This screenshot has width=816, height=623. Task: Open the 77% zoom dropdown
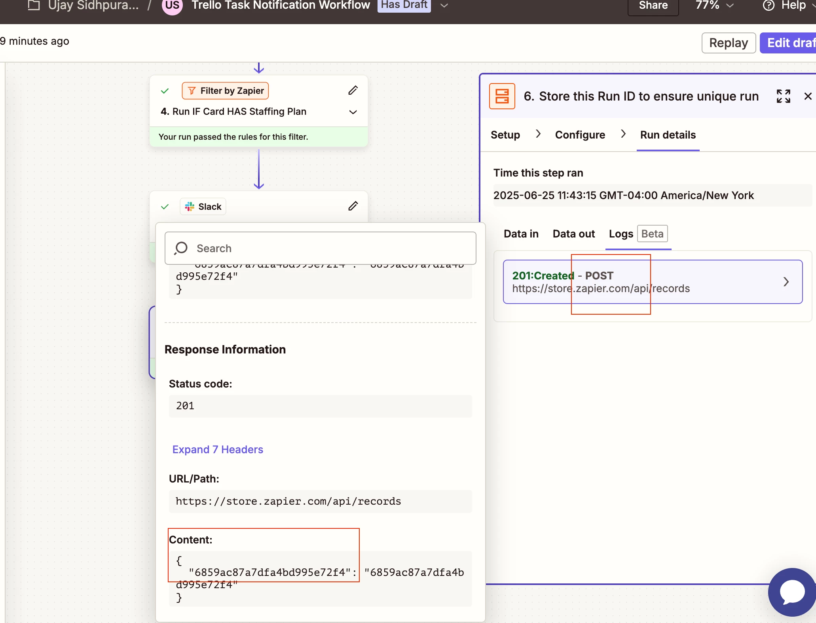714,6
